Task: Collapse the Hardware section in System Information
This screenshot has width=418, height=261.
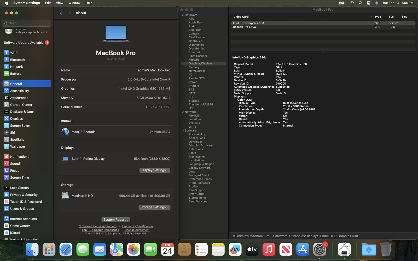Action: point(183,15)
